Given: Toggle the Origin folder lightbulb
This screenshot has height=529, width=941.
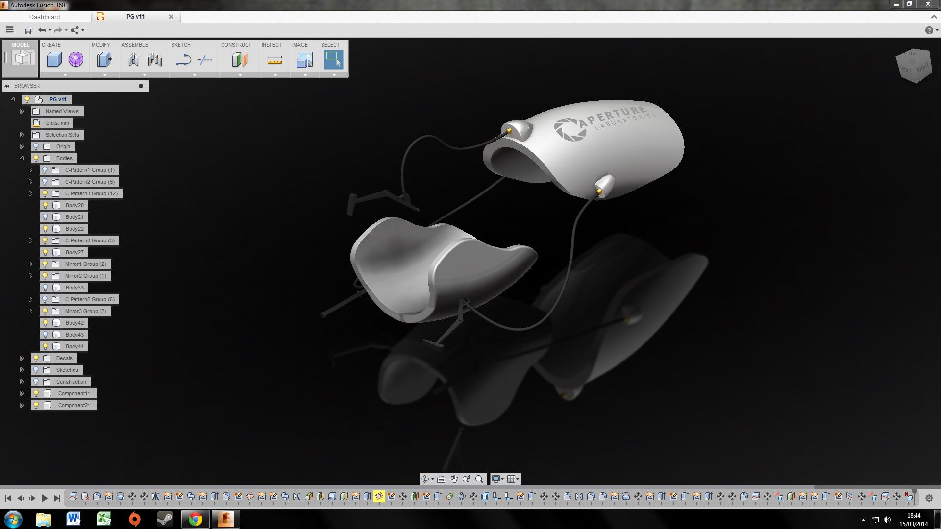Looking at the screenshot, I should point(36,146).
